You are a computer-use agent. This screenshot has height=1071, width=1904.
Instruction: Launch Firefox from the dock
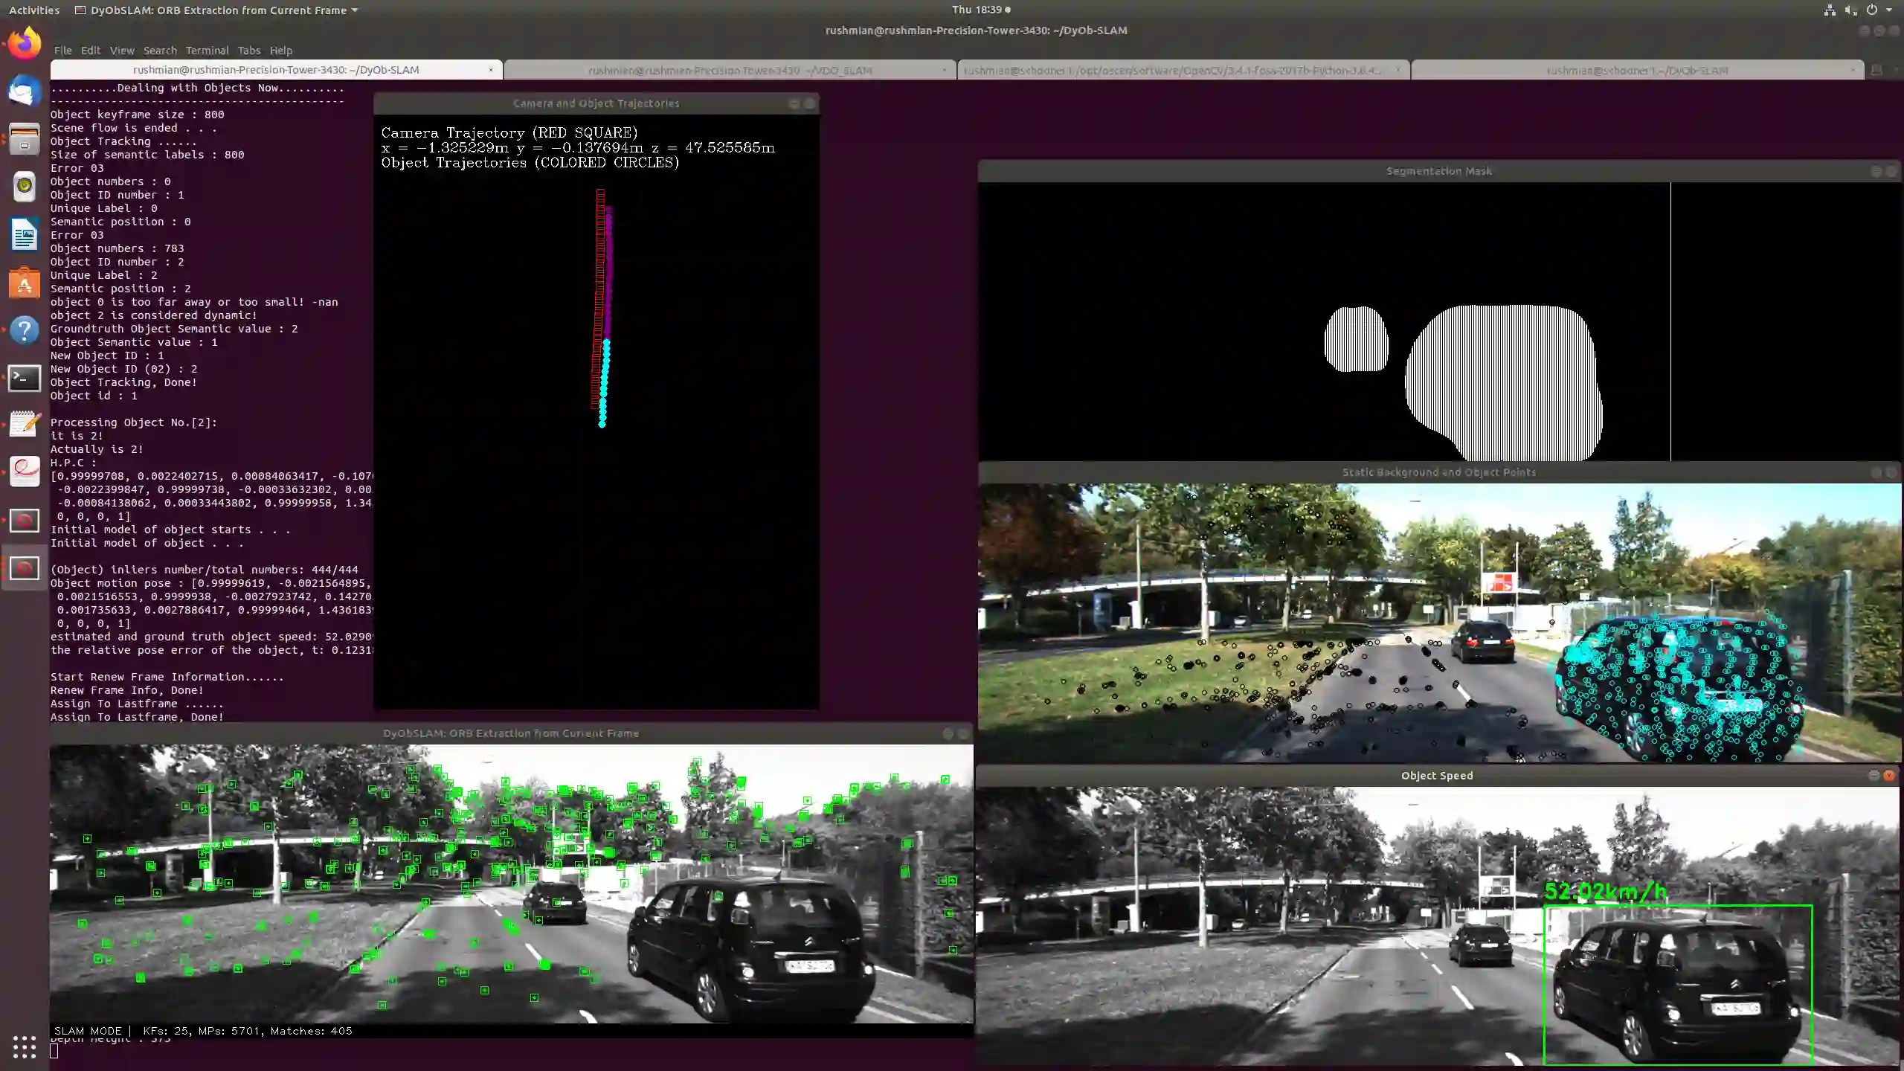25,44
